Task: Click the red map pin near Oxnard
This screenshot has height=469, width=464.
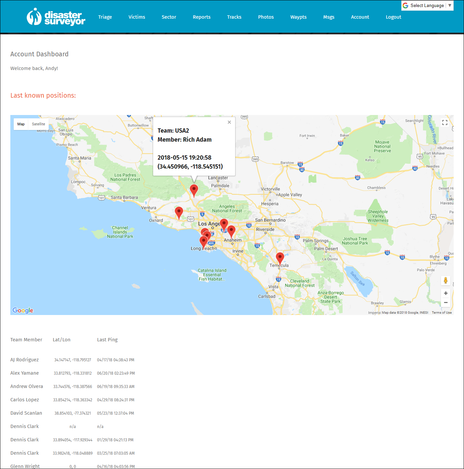Action: click(x=179, y=213)
